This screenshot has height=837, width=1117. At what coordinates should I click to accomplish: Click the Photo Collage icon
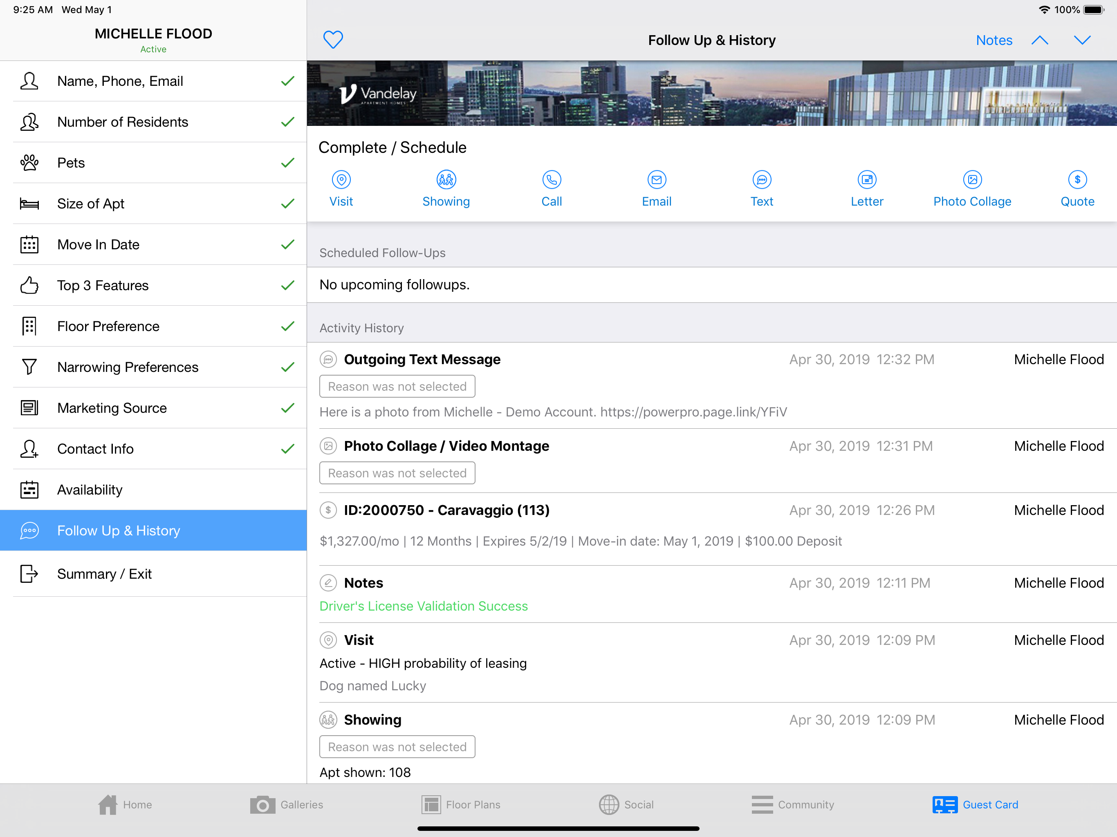pos(973,179)
